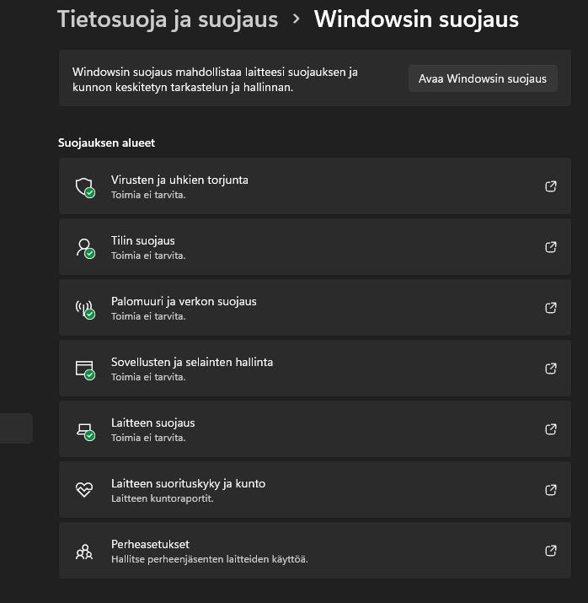Click the breadcrumb chevron separator
This screenshot has width=588, height=603.
coord(296,19)
